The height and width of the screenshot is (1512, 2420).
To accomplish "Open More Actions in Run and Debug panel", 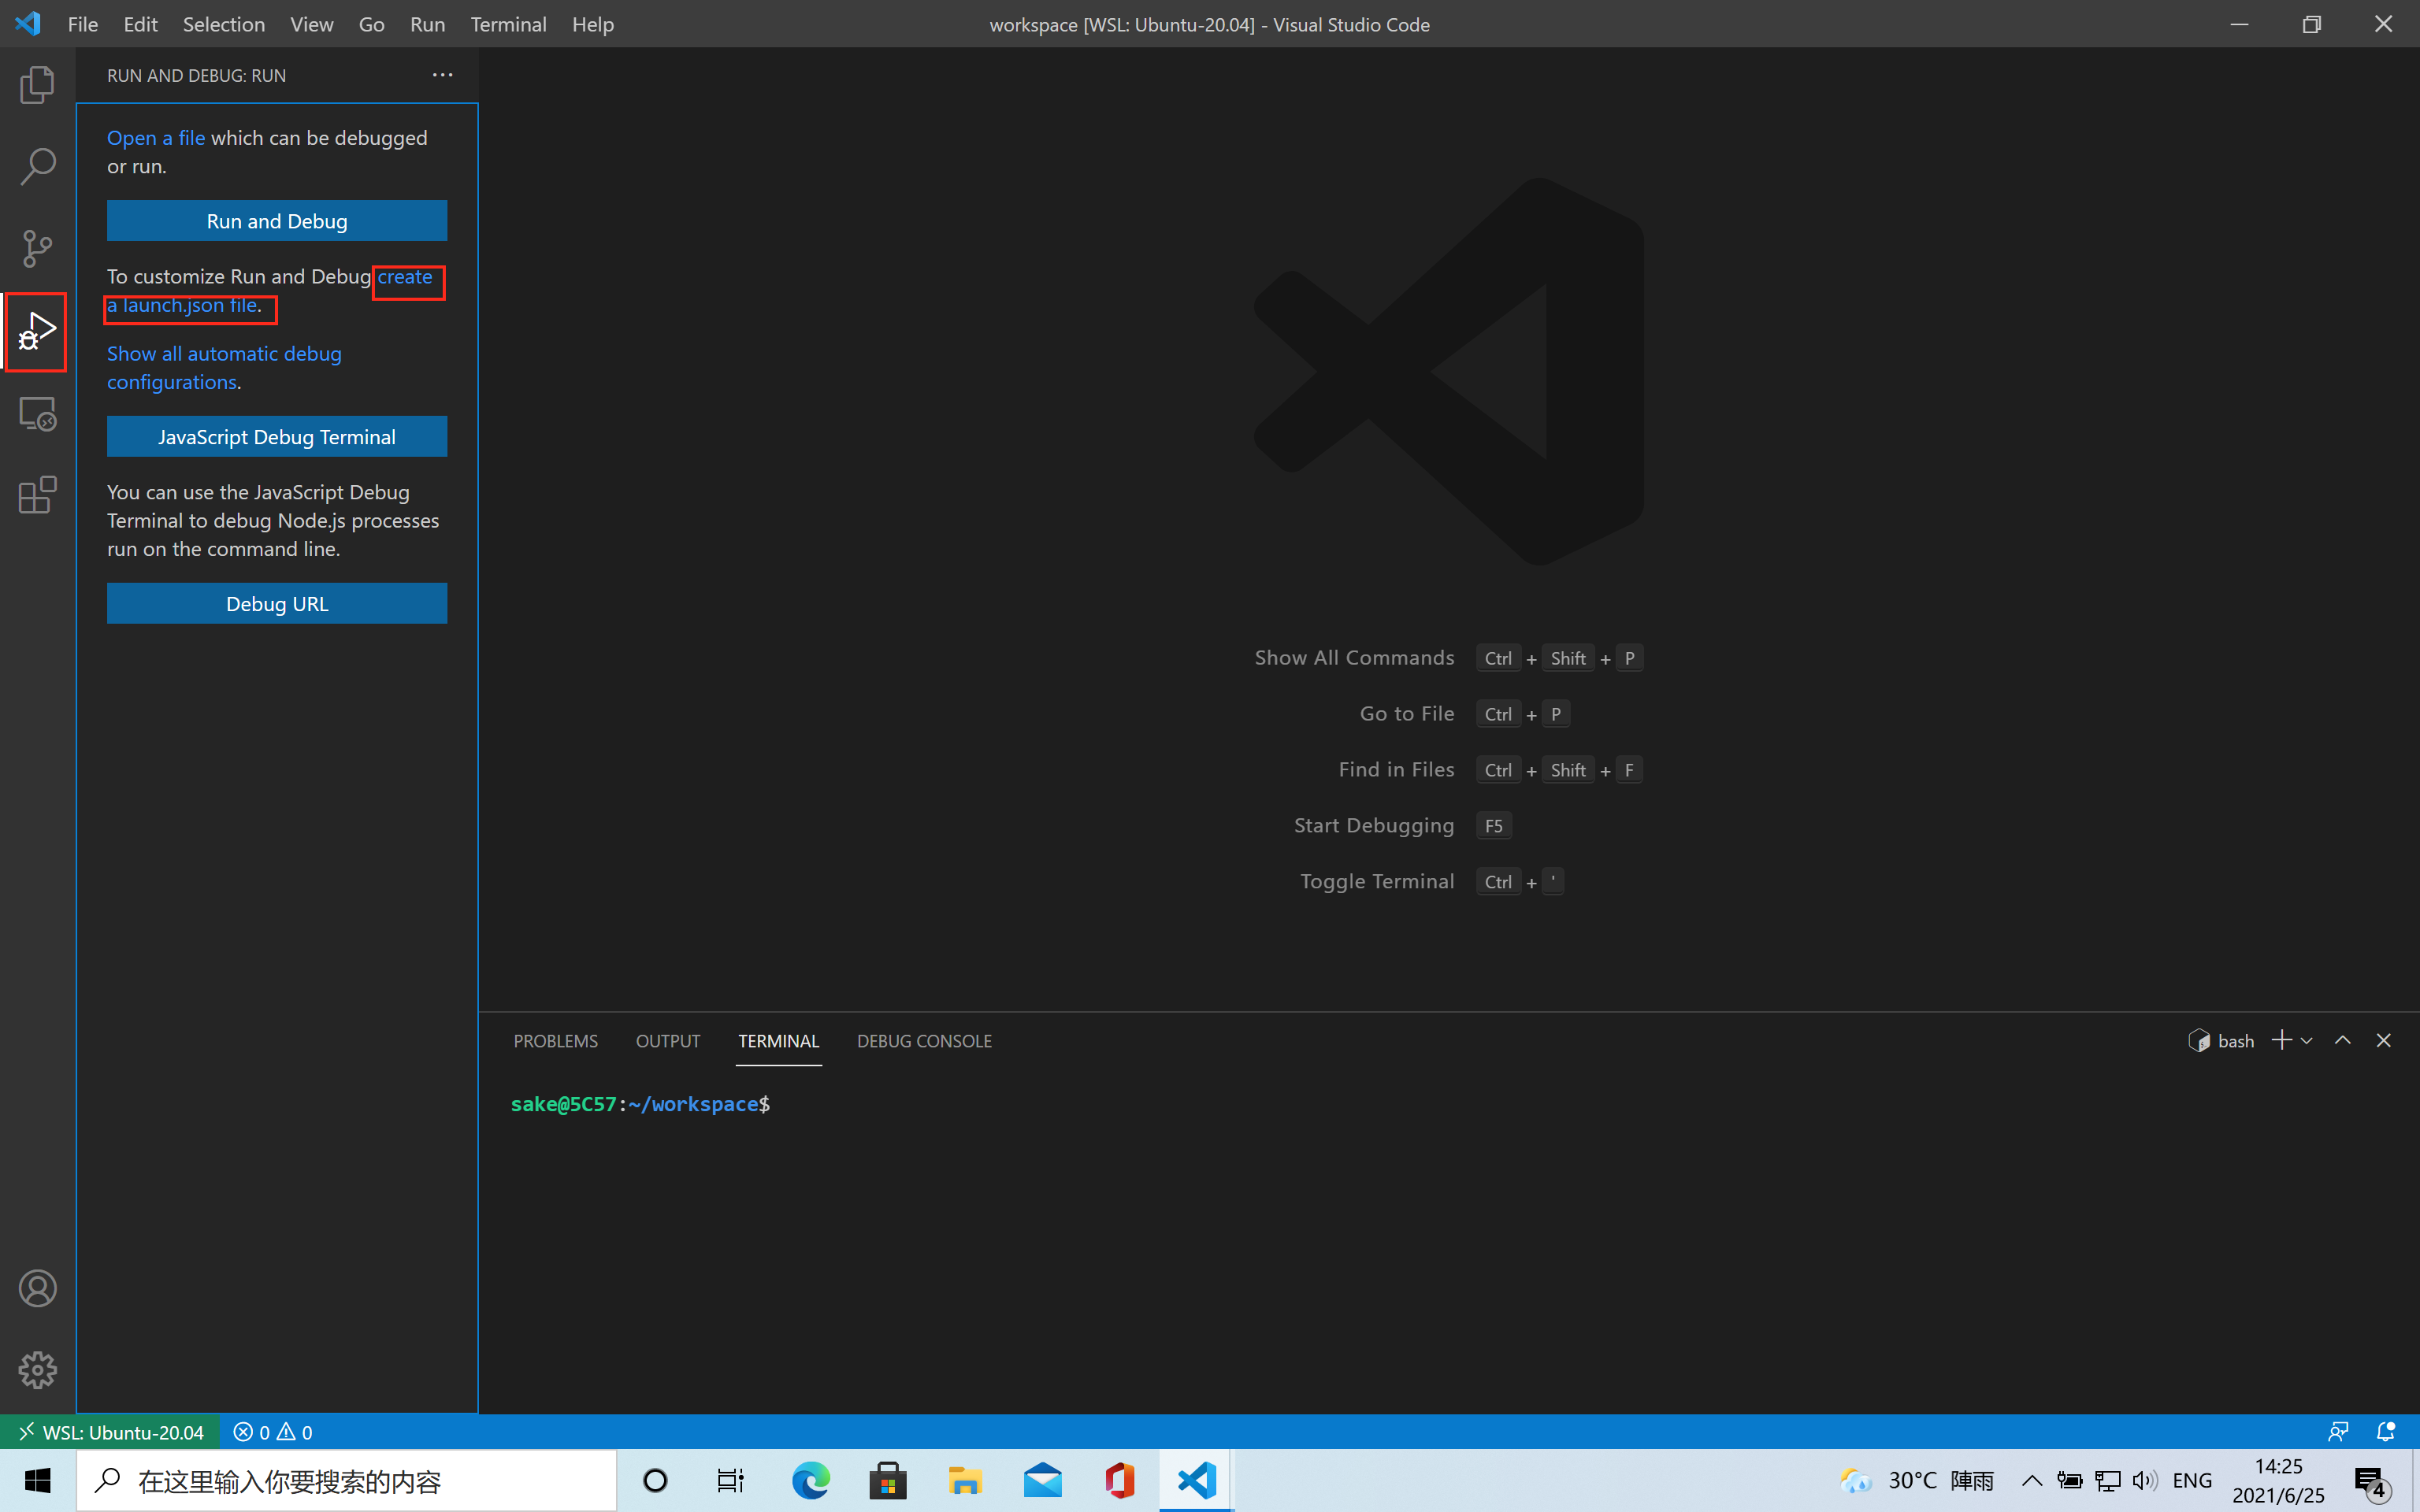I will 443,75.
